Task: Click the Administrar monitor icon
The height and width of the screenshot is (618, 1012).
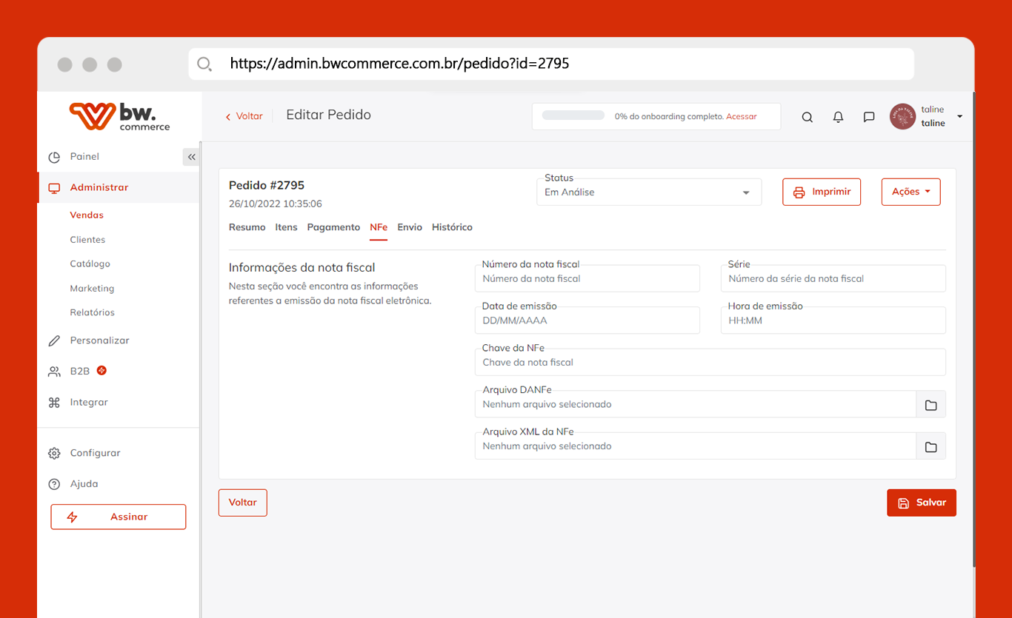Action: point(54,188)
